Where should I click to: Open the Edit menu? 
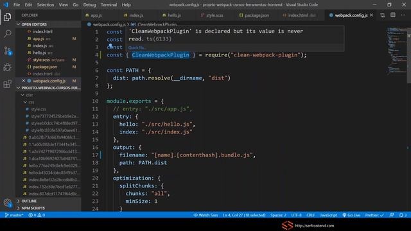pyautogui.click(x=28, y=4)
